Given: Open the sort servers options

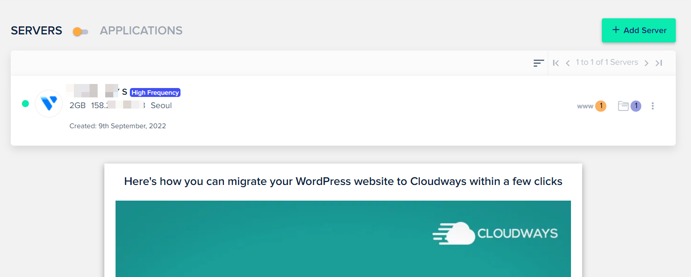Looking at the screenshot, I should [538, 63].
